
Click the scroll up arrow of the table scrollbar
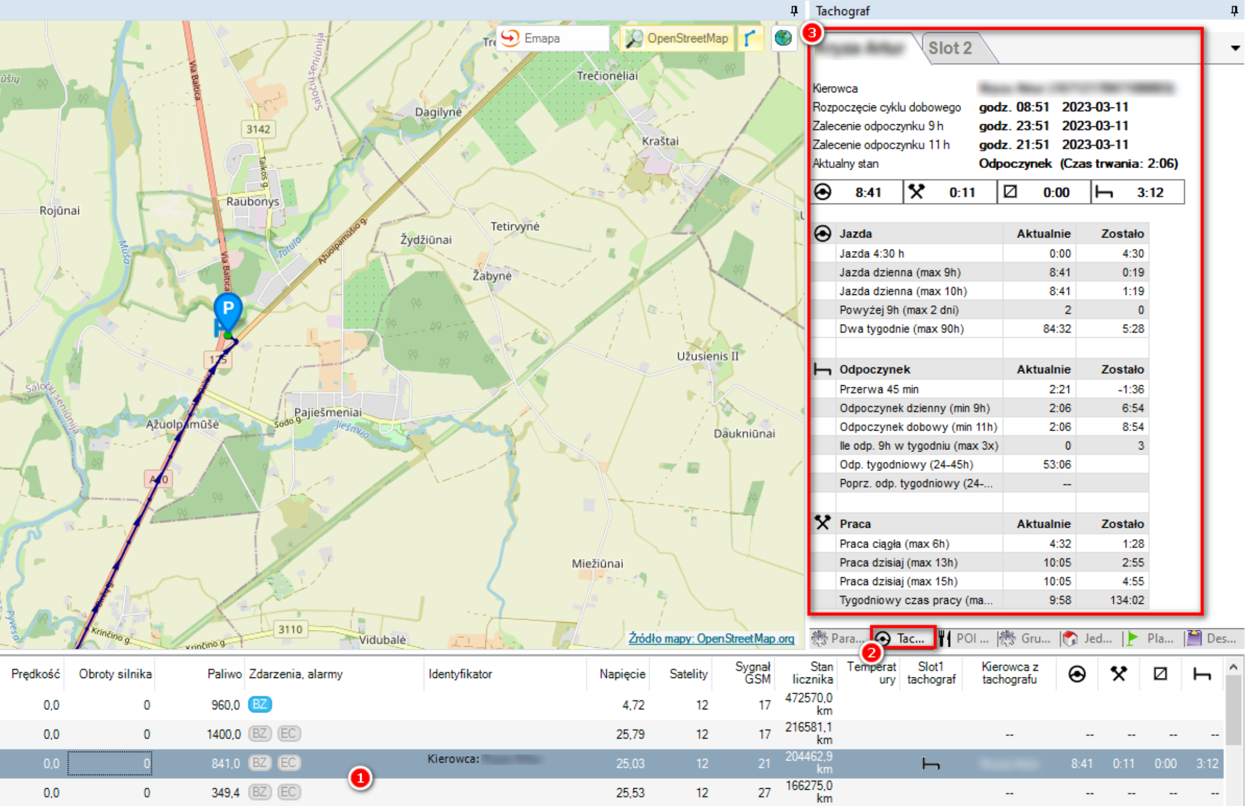[1234, 667]
